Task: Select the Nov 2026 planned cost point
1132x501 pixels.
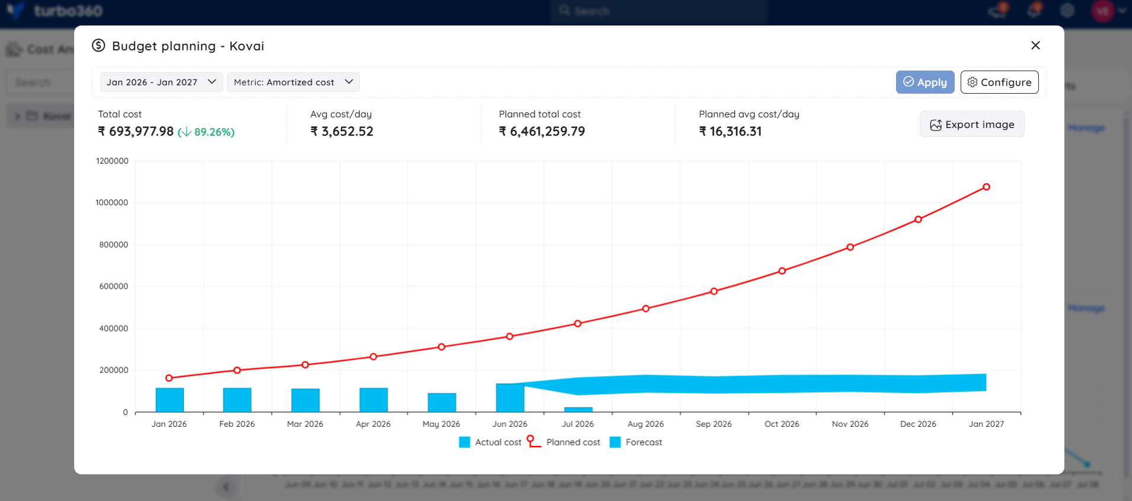Action: coord(850,247)
